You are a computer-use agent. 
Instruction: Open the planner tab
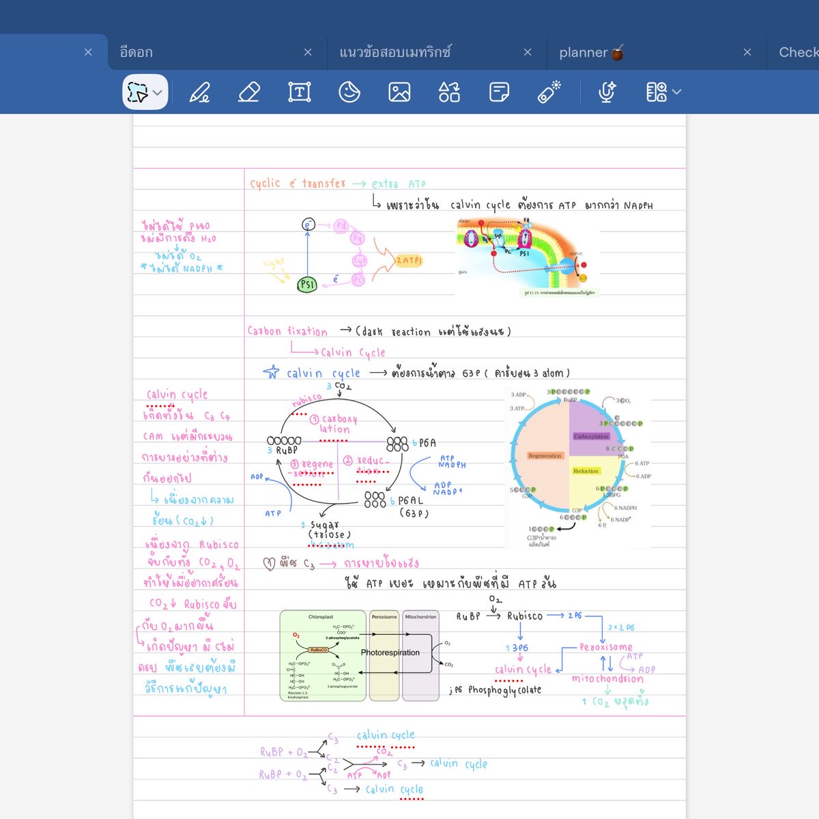pyautogui.click(x=592, y=53)
